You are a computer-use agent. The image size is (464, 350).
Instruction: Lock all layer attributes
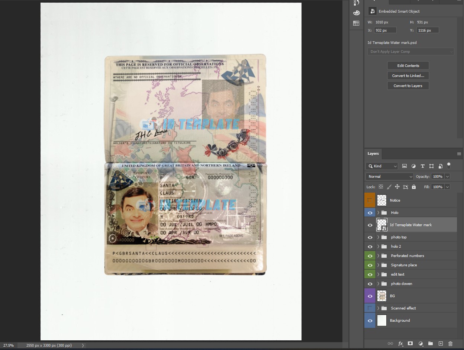pos(414,187)
